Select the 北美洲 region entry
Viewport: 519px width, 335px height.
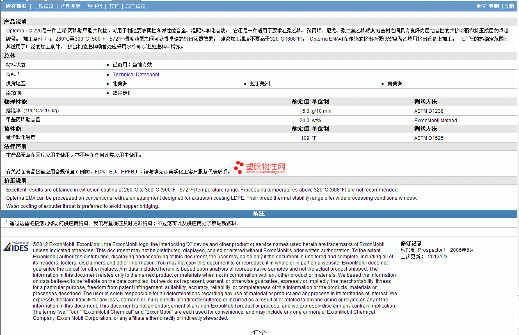pos(120,84)
